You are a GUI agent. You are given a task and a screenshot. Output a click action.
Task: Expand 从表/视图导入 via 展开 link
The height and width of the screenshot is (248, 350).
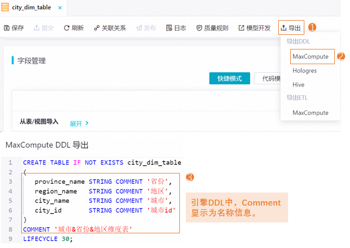76,123
